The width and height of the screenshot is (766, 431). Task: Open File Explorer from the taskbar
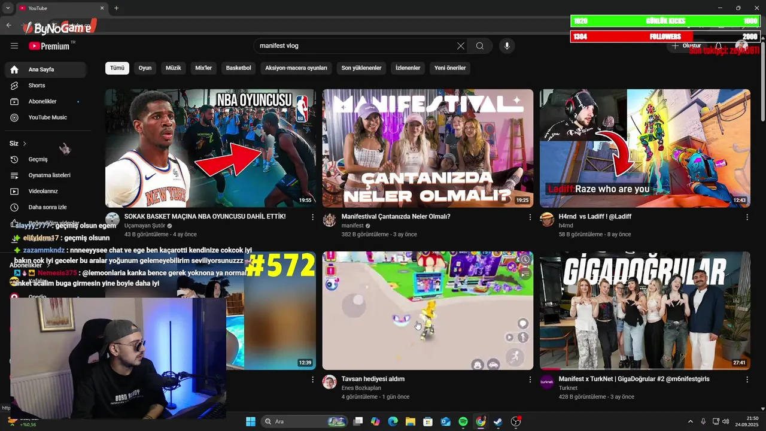[411, 421]
